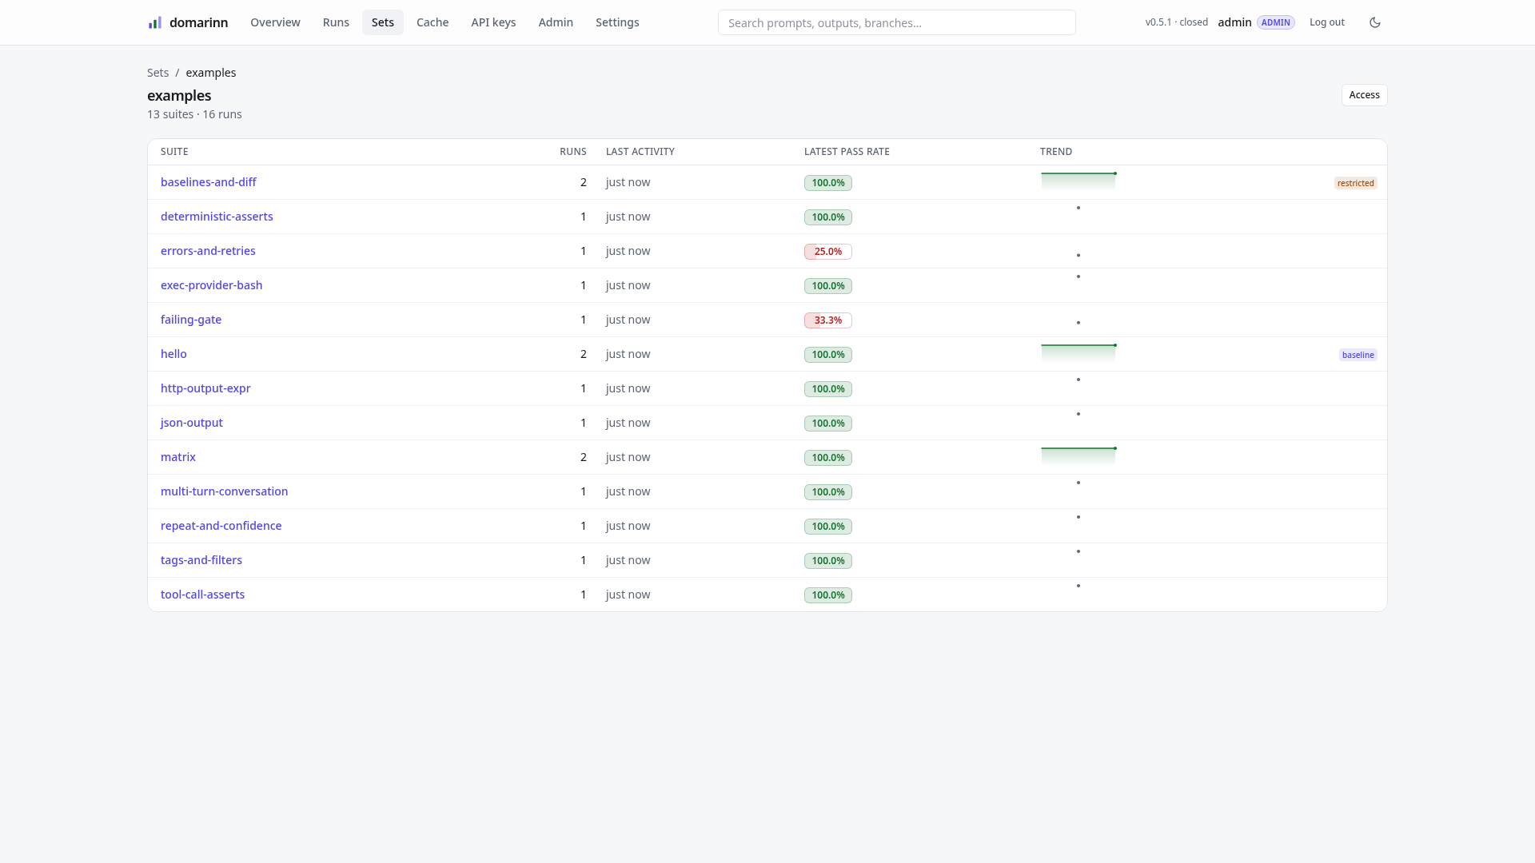Click the baseline badge on the hello row
The image size is (1535, 863).
1358,355
